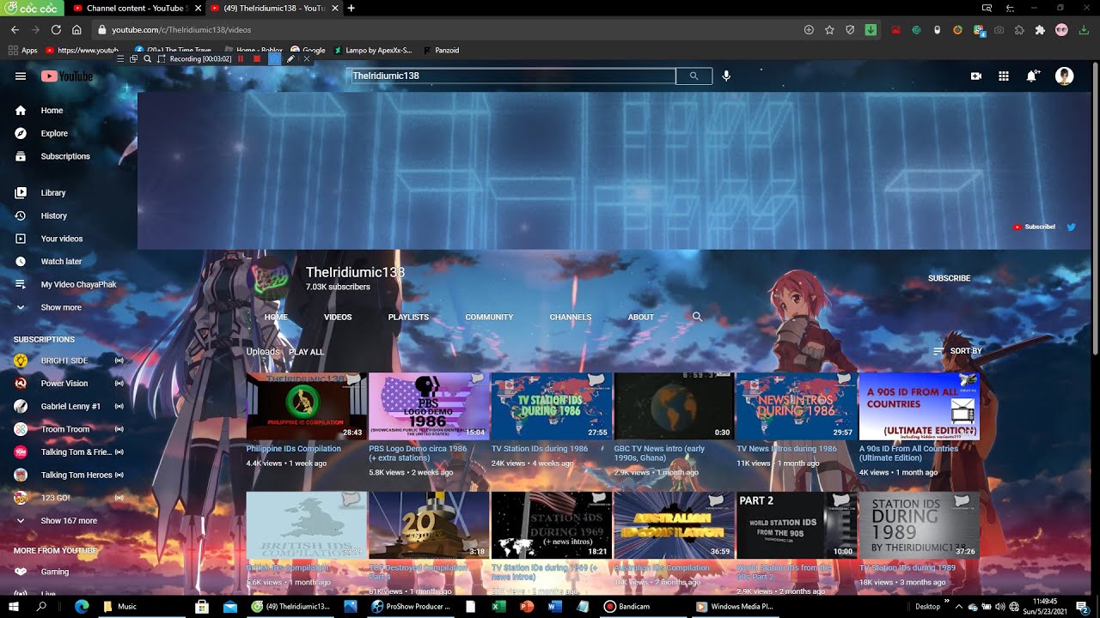This screenshot has width=1100, height=618.
Task: Open the channel Home tab
Action: [276, 317]
